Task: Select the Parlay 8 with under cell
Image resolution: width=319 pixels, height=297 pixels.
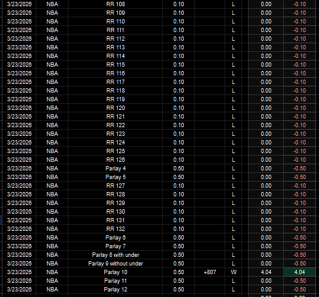Action: (x=115, y=255)
